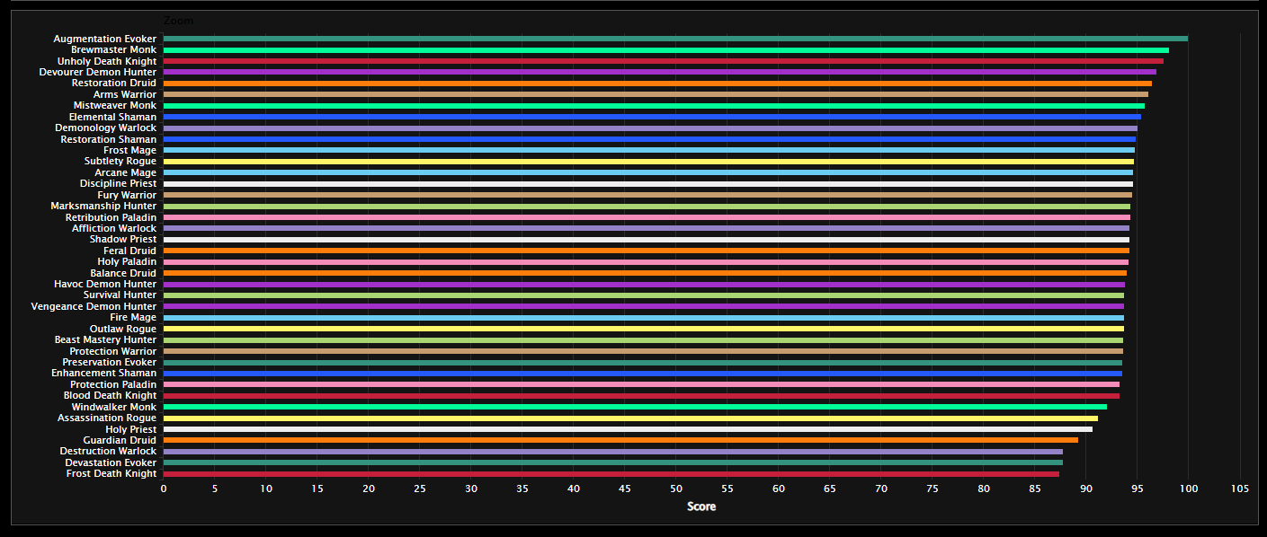Image resolution: width=1267 pixels, height=537 pixels.
Task: Select the Demonology Warlock label
Action: click(105, 128)
